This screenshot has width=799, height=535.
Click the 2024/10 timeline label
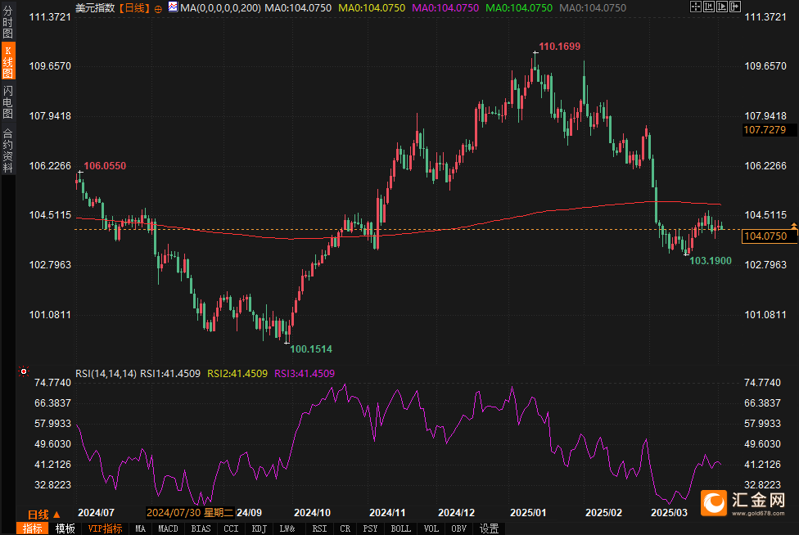pyautogui.click(x=313, y=513)
